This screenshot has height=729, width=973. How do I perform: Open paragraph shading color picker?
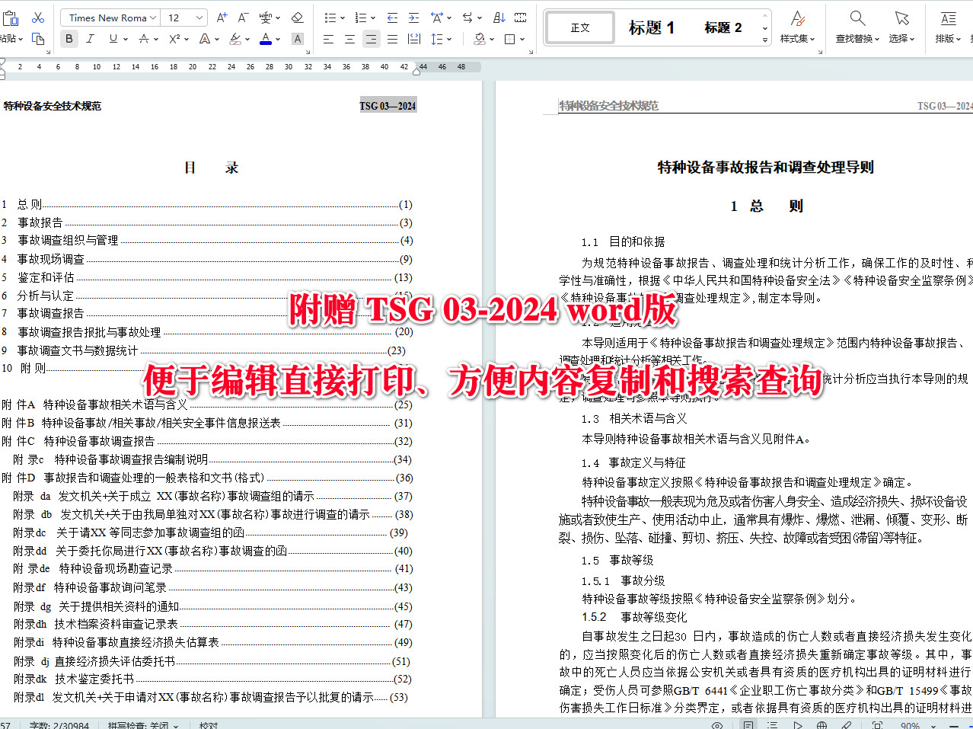491,39
